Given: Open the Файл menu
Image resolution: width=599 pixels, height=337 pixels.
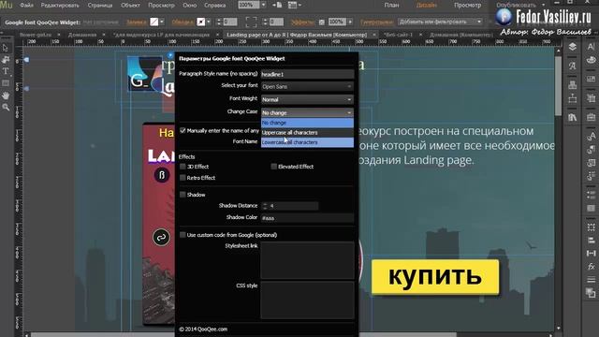Looking at the screenshot, I should point(26,6).
